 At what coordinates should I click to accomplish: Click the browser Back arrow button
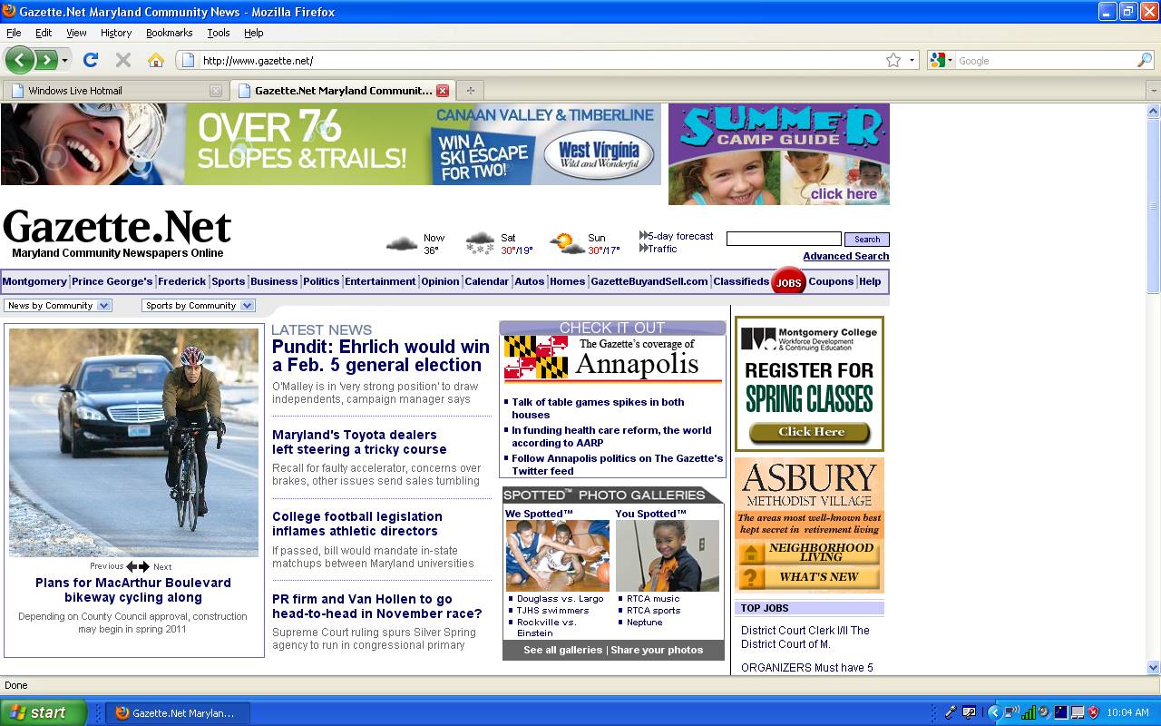pos(19,60)
